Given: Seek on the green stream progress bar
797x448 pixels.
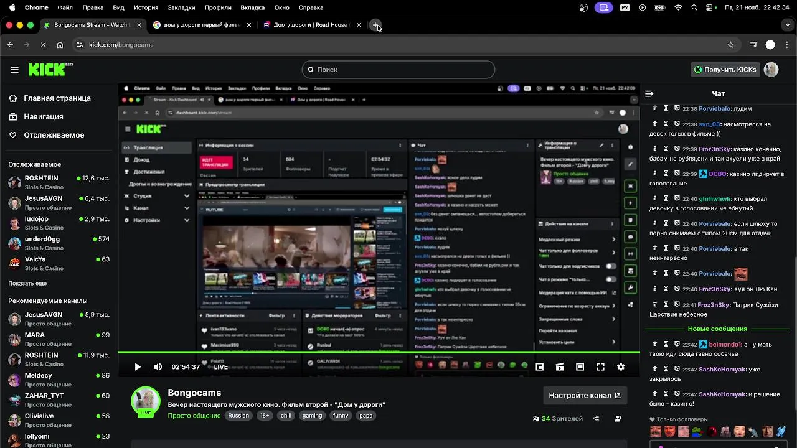Looking at the screenshot, I should (379, 353).
